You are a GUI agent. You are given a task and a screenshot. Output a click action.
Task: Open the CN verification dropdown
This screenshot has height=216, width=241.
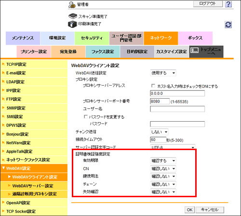pyautogui.click(x=163, y=168)
